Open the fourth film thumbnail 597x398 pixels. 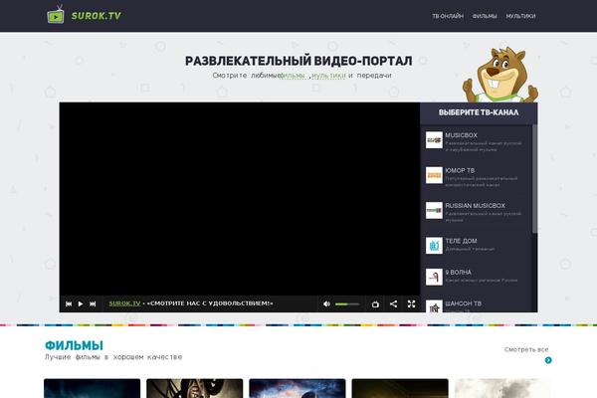(x=400, y=388)
